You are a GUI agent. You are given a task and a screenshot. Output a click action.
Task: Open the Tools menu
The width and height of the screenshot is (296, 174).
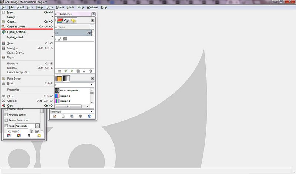pyautogui.click(x=70, y=7)
